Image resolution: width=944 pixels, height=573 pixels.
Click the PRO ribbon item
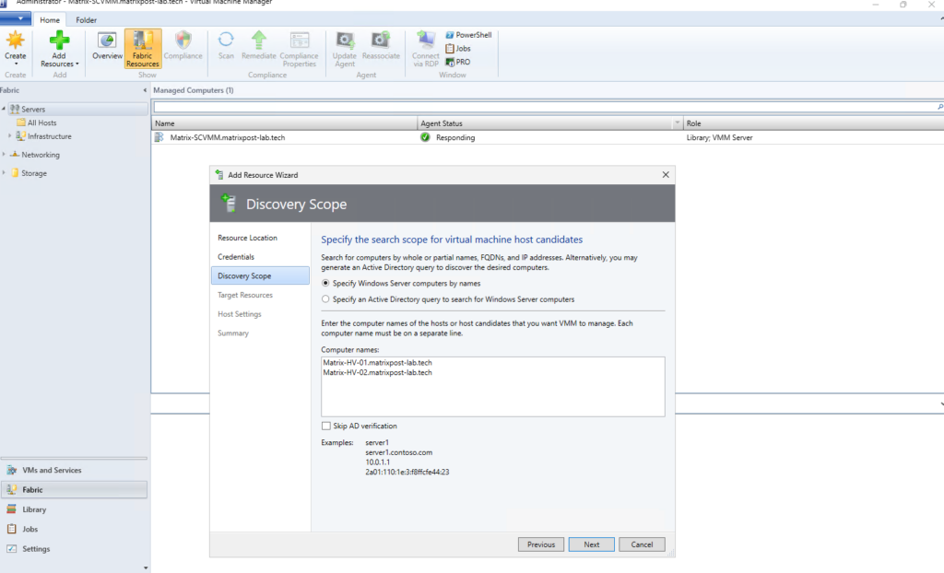tap(458, 62)
